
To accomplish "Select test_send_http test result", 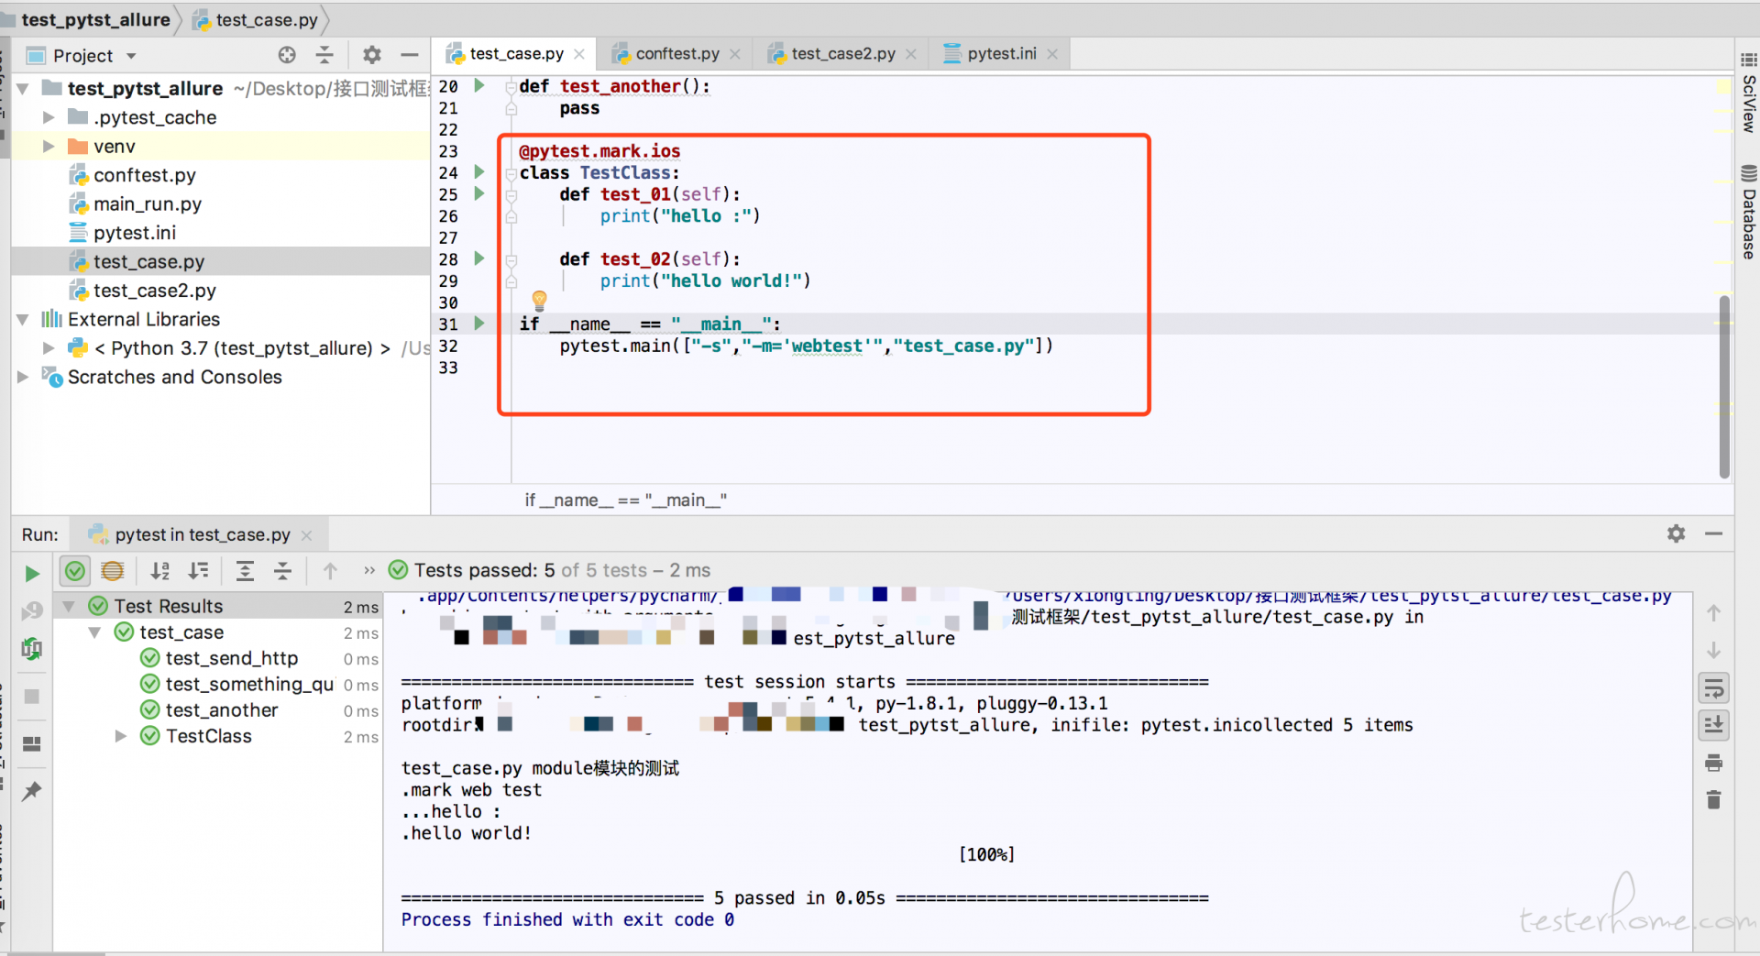I will (x=231, y=658).
